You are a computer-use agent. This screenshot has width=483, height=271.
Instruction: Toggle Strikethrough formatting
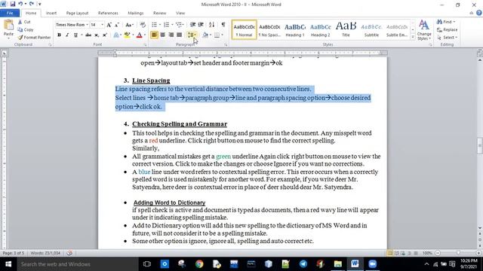point(88,35)
